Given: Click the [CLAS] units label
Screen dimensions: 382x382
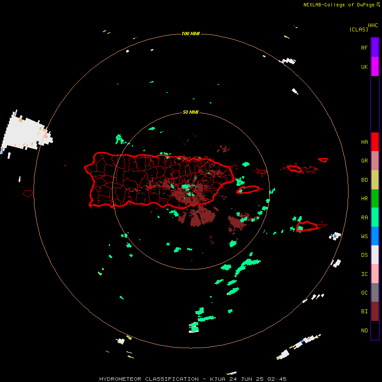Looking at the screenshot, I should (x=359, y=29).
